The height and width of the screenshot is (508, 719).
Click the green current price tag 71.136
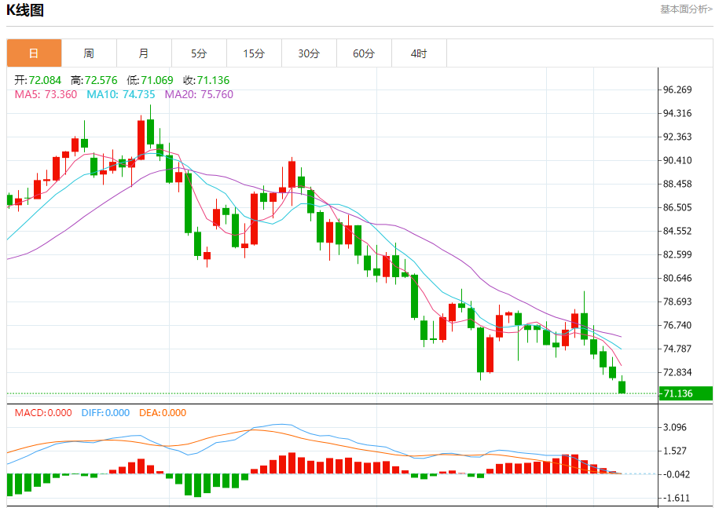[x=686, y=393]
